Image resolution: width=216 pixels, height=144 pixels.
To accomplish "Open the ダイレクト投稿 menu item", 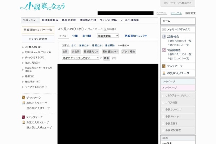I will [x=108, y=20].
